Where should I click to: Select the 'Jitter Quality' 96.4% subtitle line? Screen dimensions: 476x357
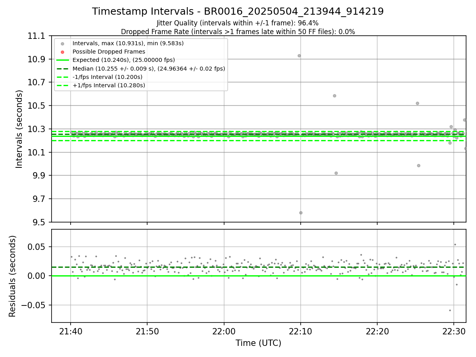(x=238, y=23)
